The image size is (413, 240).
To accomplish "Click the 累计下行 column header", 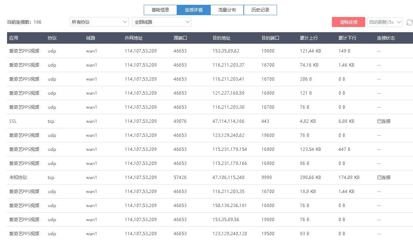I will (x=347, y=38).
